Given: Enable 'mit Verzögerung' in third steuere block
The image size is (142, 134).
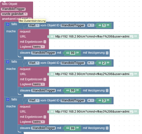Looking at the screenshot, I should [x=107, y=128].
